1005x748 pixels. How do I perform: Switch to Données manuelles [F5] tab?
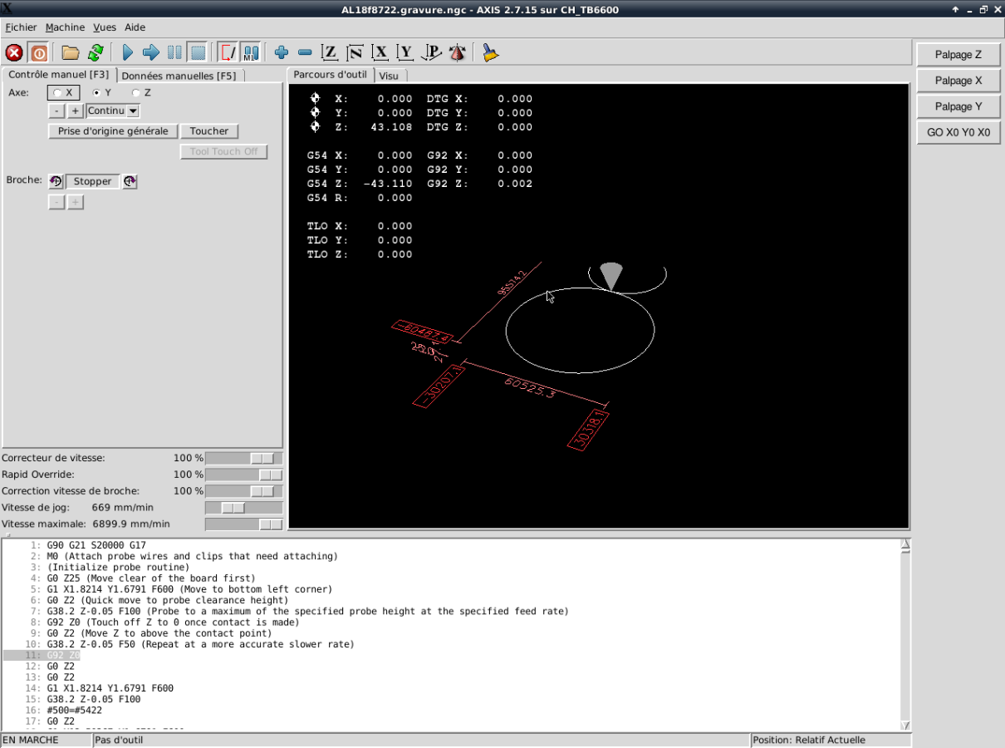(x=179, y=76)
